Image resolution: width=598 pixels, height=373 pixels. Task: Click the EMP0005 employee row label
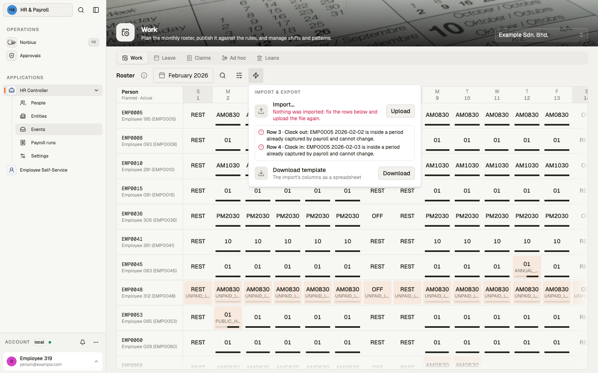click(x=149, y=116)
